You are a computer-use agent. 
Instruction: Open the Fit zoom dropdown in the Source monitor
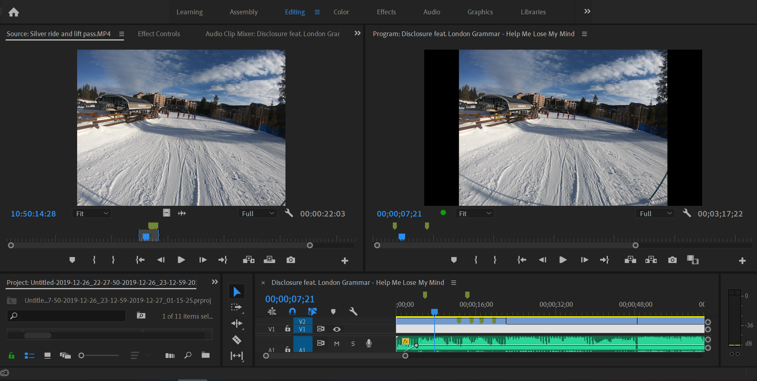tap(91, 213)
